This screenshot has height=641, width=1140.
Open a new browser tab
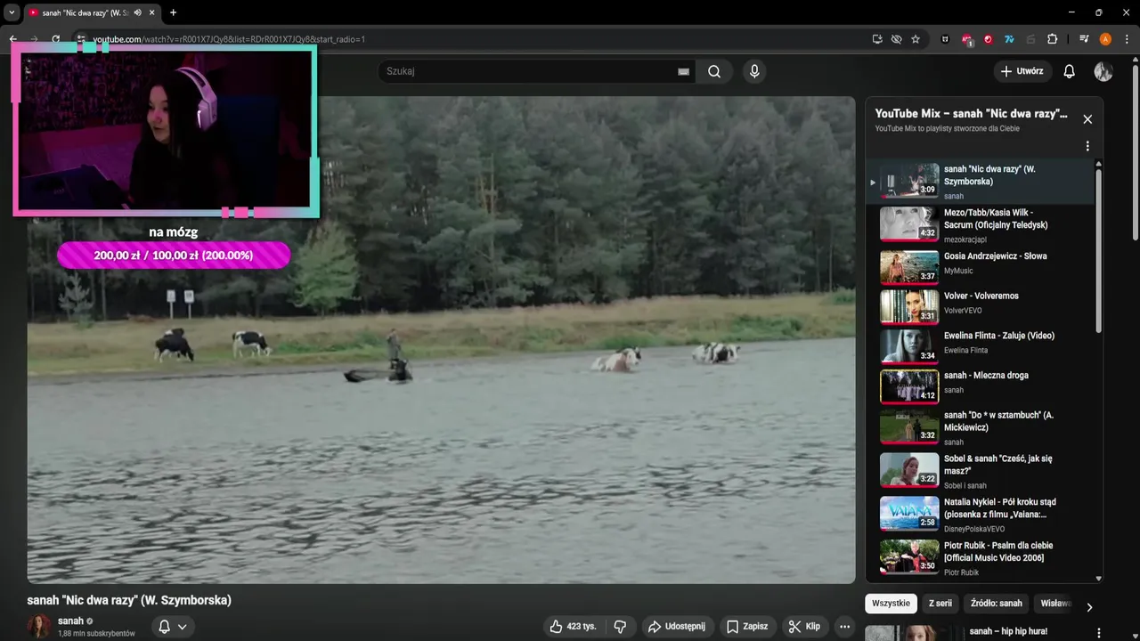pos(173,12)
